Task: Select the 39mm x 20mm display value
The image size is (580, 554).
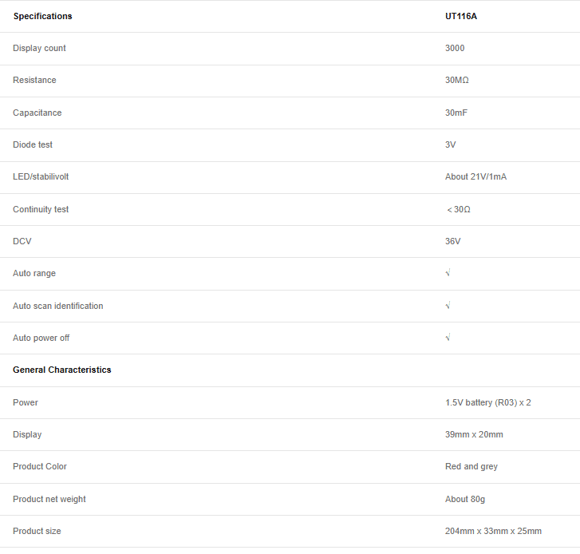Action: pyautogui.click(x=474, y=435)
